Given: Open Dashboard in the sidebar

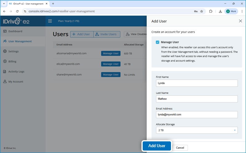Looking at the screenshot, I should (x=15, y=31).
